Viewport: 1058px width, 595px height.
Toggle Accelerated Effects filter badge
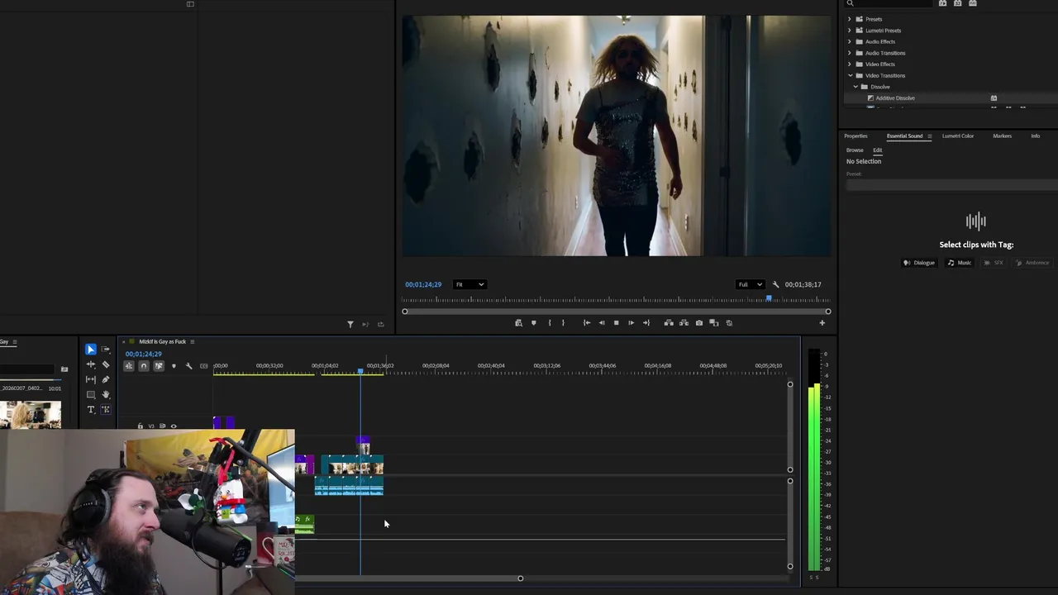click(x=942, y=3)
